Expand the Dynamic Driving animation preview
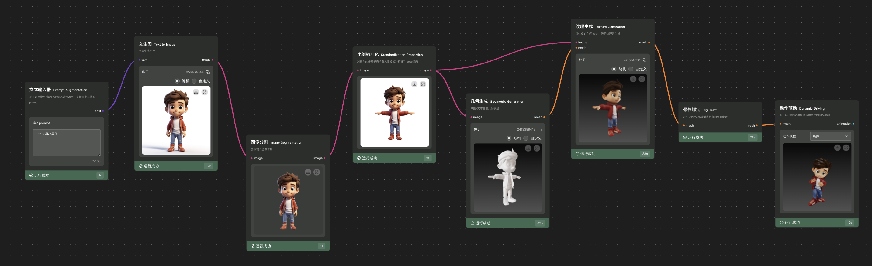 (846, 148)
